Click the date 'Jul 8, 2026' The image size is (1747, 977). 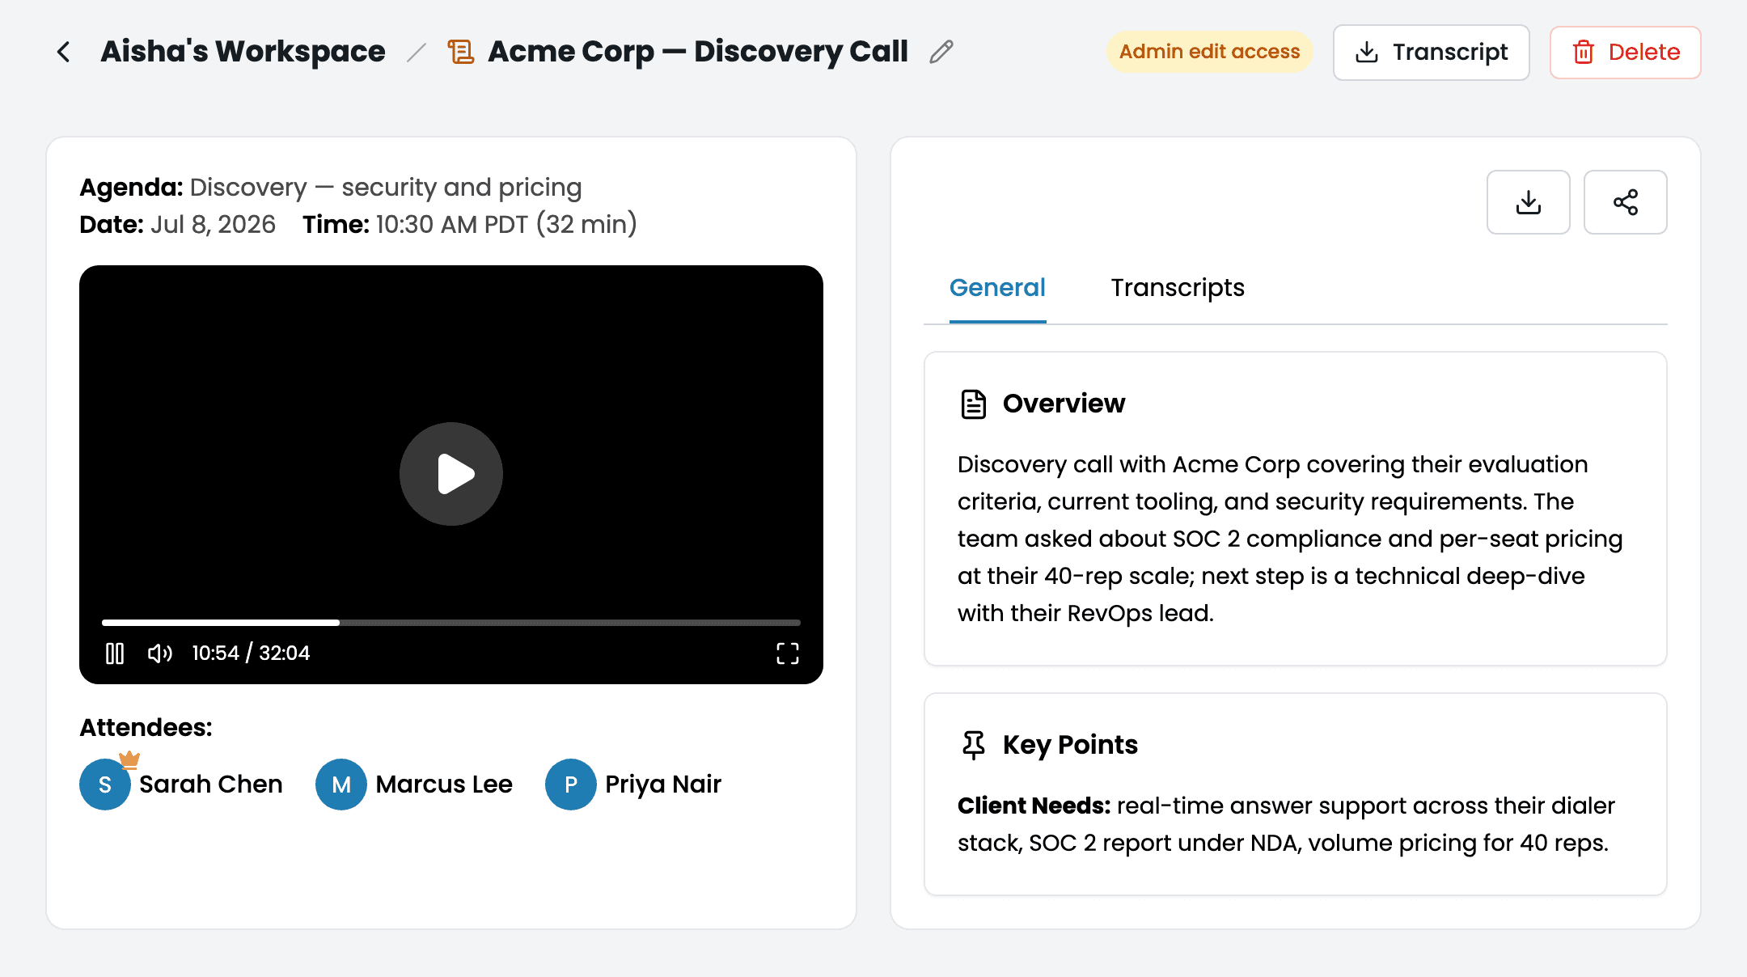[x=213, y=225]
